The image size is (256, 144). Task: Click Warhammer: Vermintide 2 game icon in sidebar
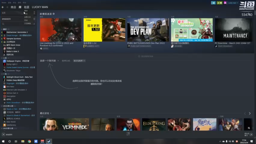click(4, 32)
